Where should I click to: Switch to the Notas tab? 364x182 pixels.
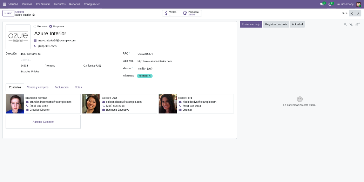point(78,87)
